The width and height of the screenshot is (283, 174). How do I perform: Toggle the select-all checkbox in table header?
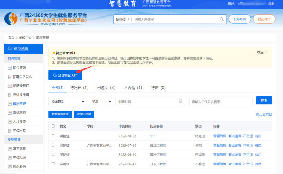coord(53,126)
